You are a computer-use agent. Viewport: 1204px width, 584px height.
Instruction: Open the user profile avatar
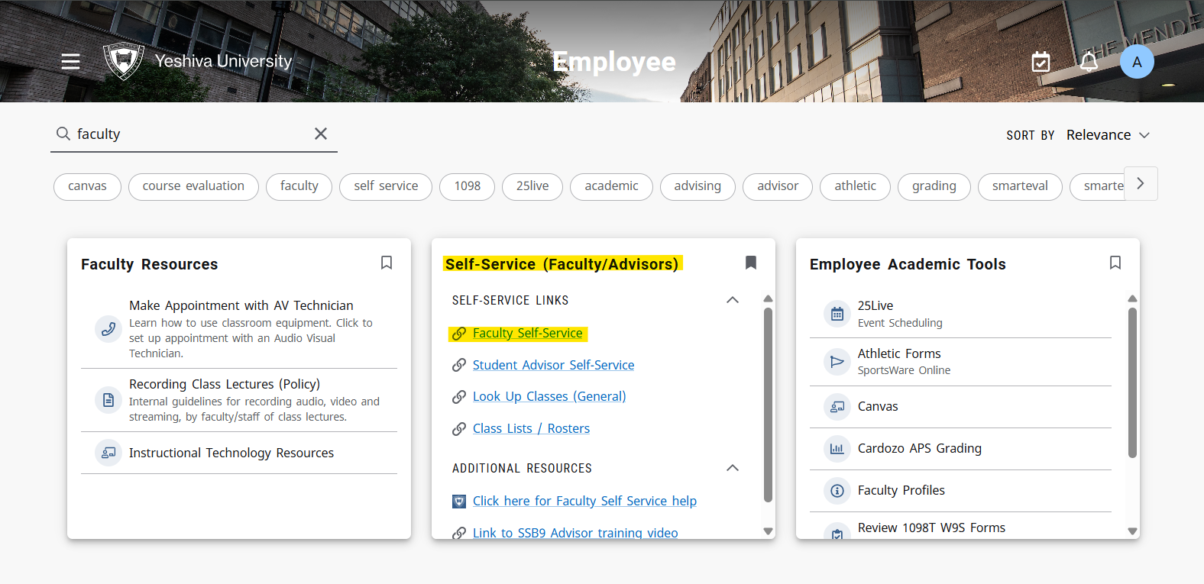coord(1137,62)
